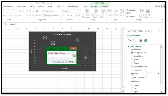Uncheck Value From Cells checkbox

point(132,53)
